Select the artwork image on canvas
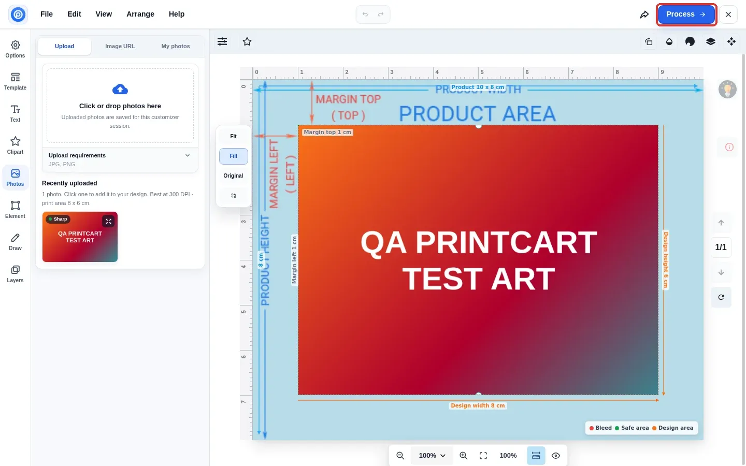The width and height of the screenshot is (746, 466). click(478, 260)
